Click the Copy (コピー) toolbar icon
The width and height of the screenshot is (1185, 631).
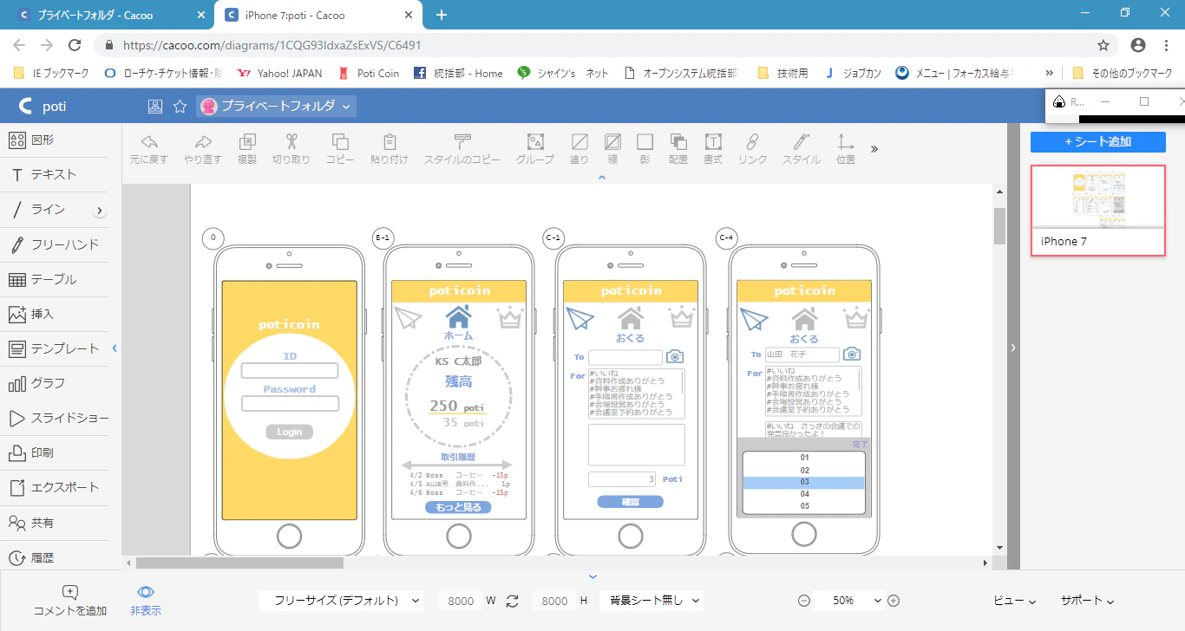[x=340, y=148]
